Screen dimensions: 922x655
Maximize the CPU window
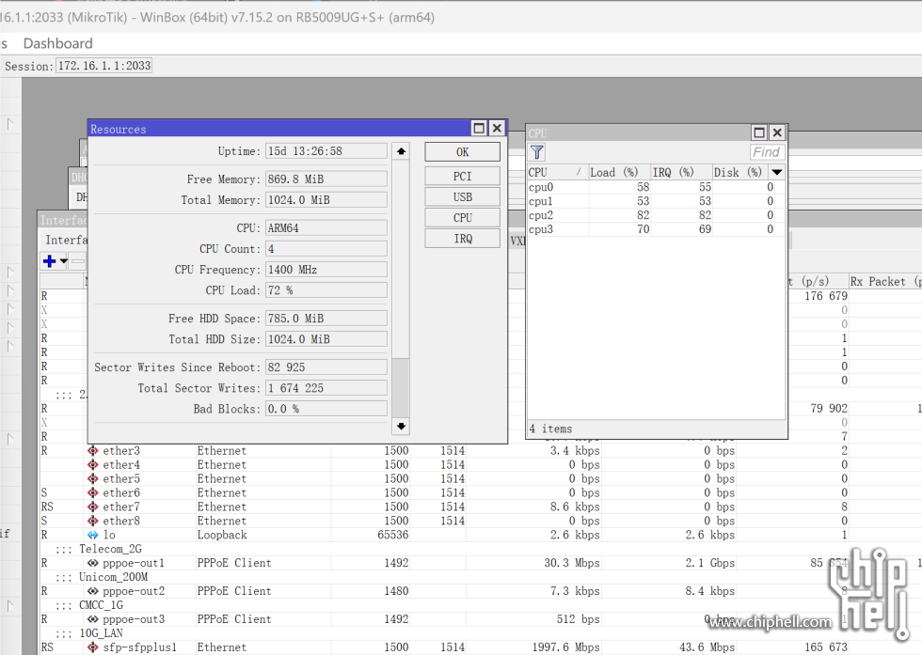[x=759, y=133]
